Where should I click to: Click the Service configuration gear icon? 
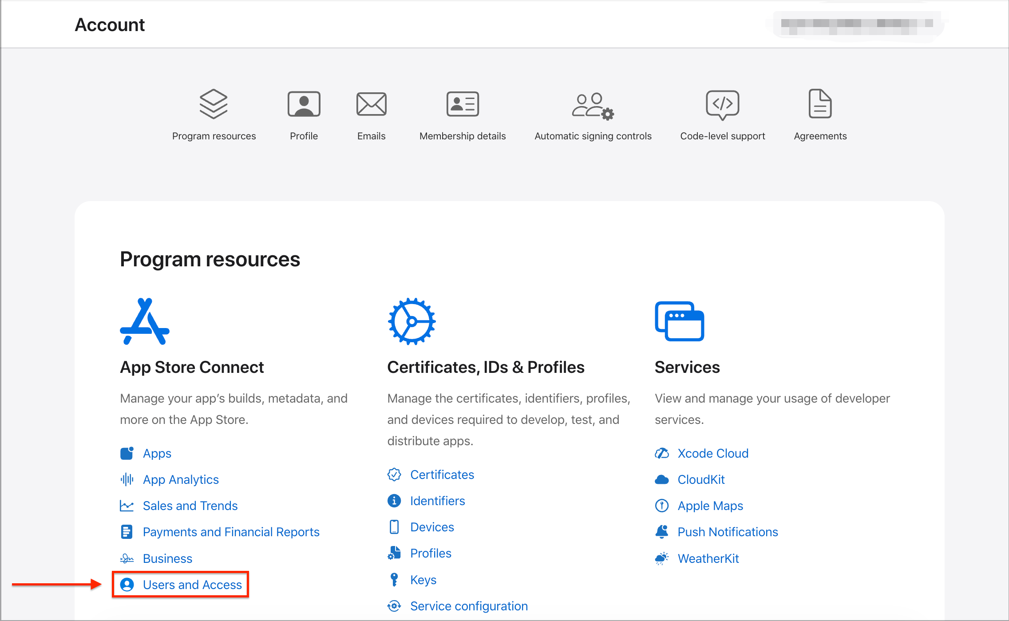(x=394, y=606)
